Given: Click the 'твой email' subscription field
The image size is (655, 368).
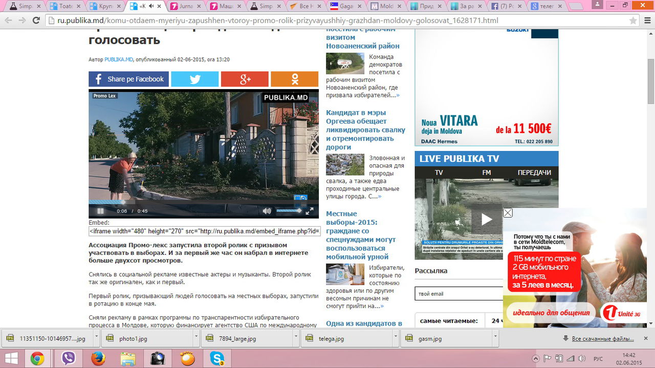Looking at the screenshot, I should click(x=459, y=293).
